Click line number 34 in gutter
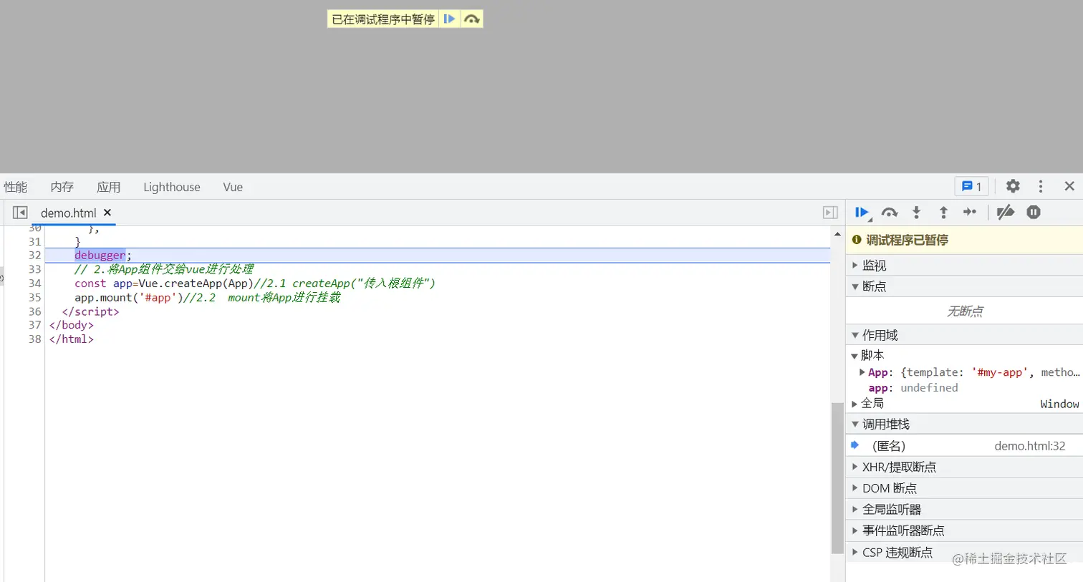The image size is (1083, 582). pyautogui.click(x=35, y=283)
